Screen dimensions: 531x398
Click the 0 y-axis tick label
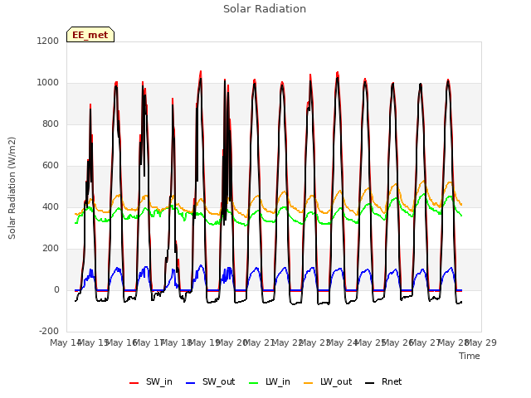[x=56, y=290]
